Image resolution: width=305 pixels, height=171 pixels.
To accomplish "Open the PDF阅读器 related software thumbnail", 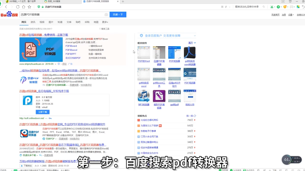I will [x=190, y=74].
